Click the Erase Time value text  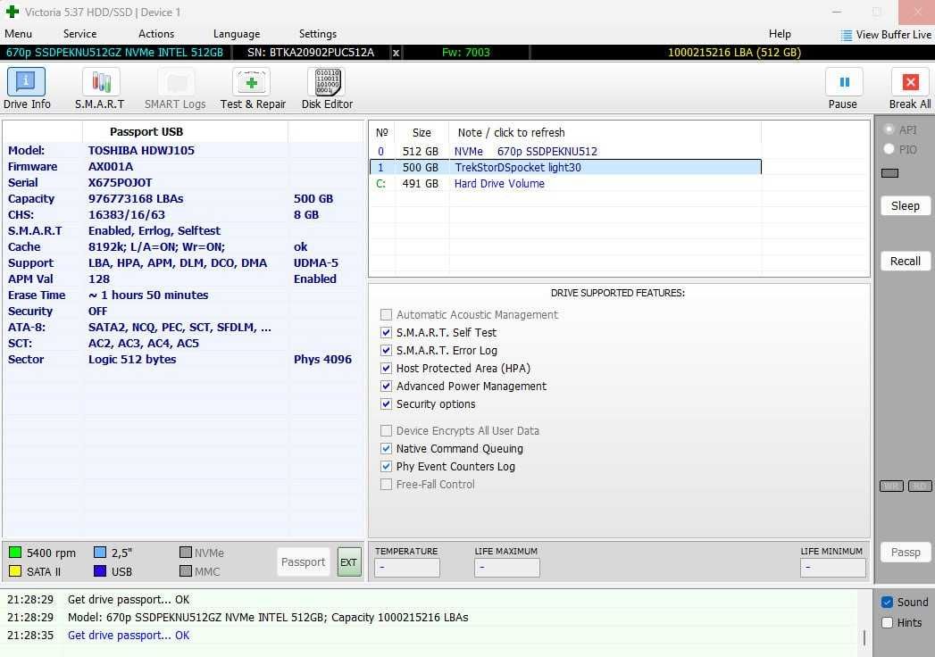148,295
